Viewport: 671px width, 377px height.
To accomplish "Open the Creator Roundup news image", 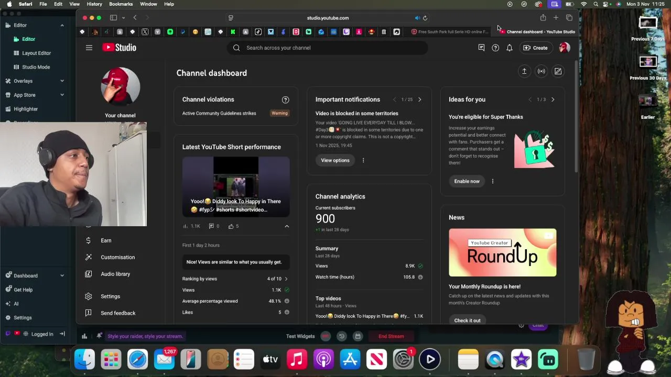I will tap(502, 252).
